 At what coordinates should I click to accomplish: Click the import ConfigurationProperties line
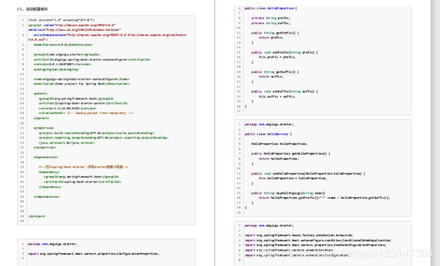(x=93, y=254)
